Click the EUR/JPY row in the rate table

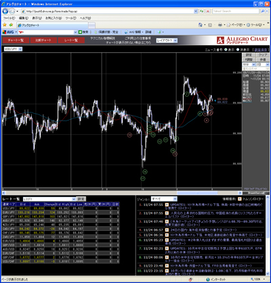[60, 213]
